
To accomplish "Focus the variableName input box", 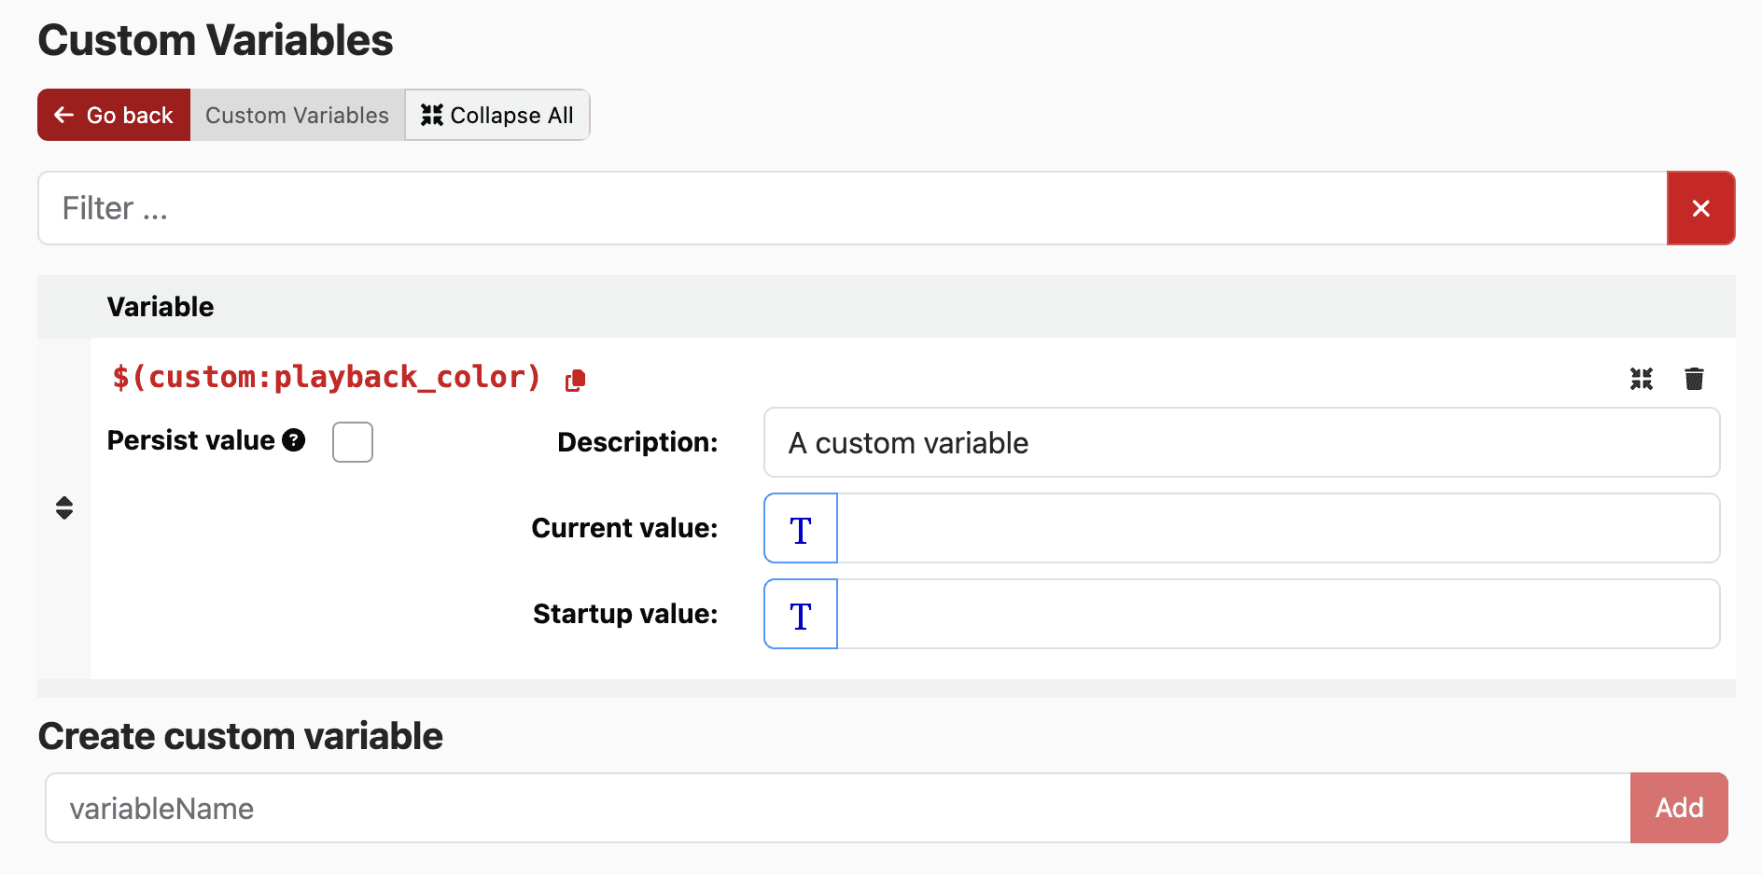I will [837, 808].
